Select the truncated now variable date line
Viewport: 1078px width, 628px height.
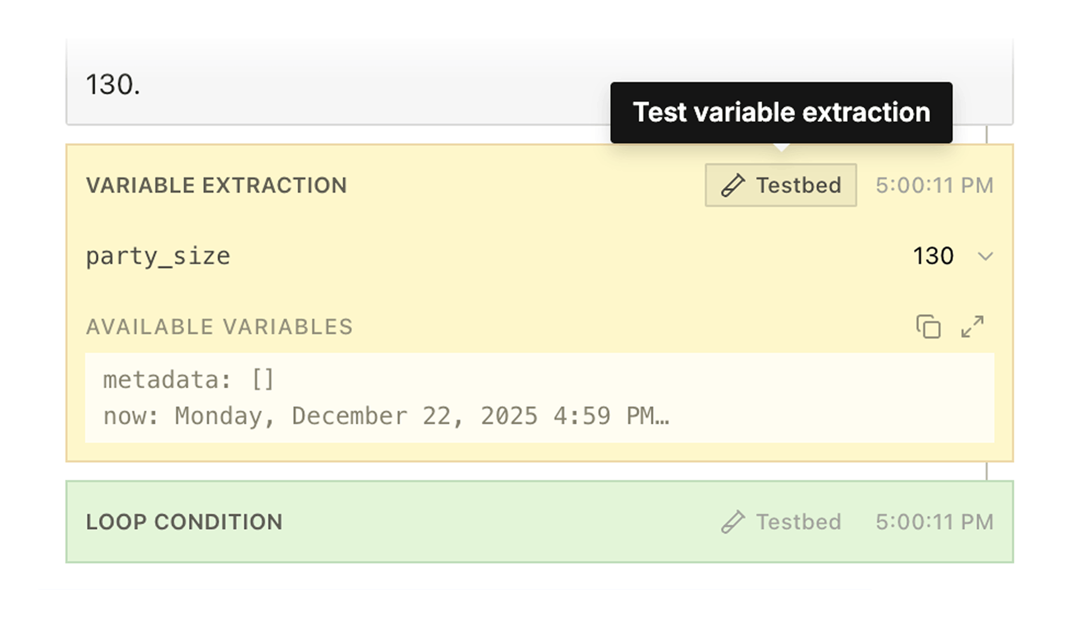[x=387, y=416]
